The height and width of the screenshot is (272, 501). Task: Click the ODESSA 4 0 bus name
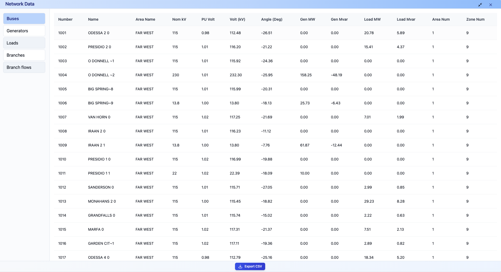[x=99, y=257]
